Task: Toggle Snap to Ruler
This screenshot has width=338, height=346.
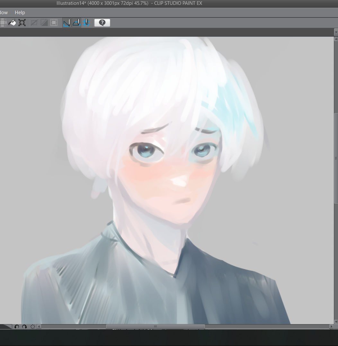Action: coord(67,23)
